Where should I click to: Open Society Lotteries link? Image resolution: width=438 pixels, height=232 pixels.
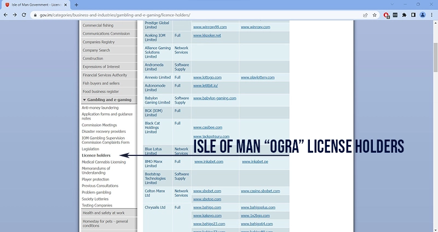click(95, 199)
